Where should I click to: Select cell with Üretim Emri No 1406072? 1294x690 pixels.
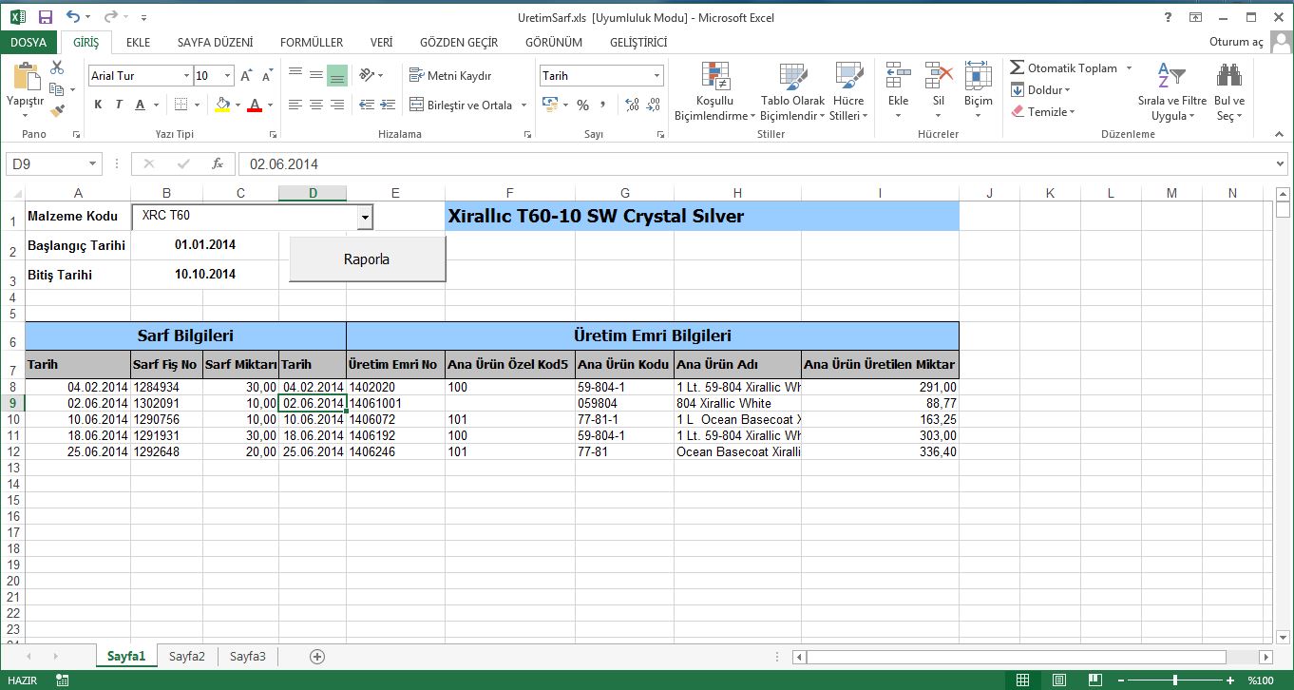click(x=395, y=419)
